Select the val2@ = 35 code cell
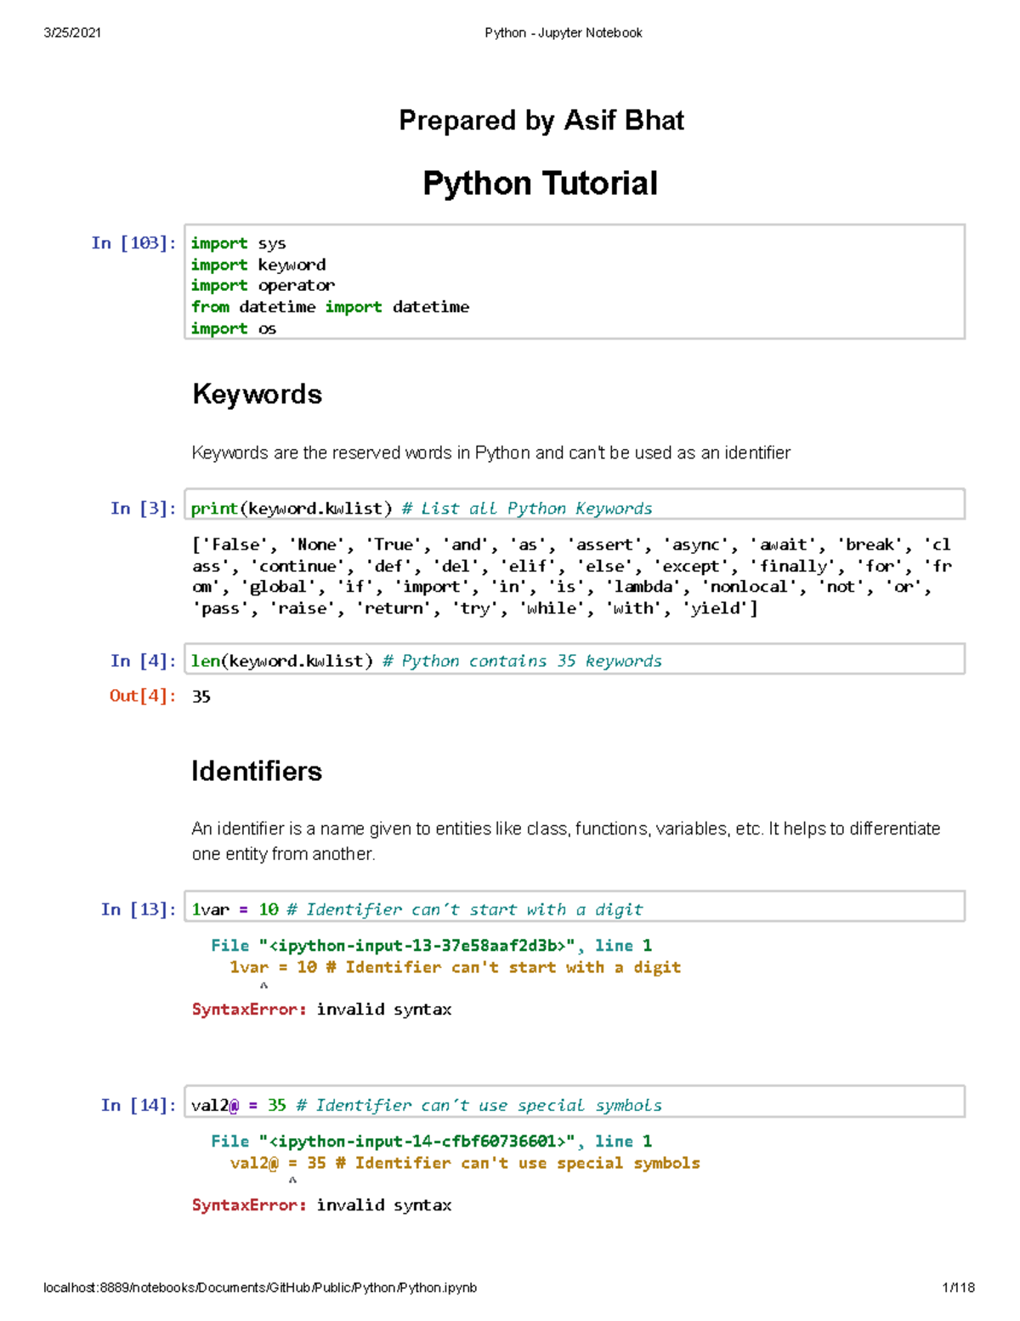The height and width of the screenshot is (1321, 1020). pyautogui.click(x=425, y=1105)
